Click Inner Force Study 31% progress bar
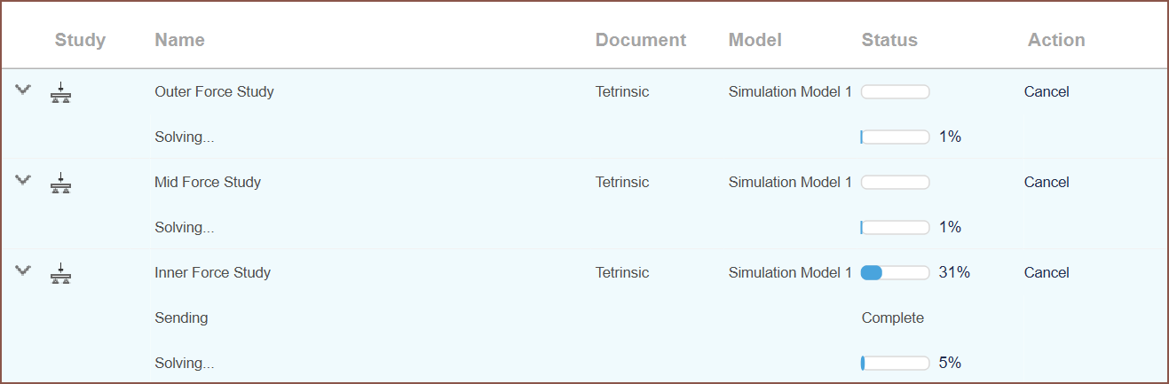The width and height of the screenshot is (1169, 384). coord(895,272)
